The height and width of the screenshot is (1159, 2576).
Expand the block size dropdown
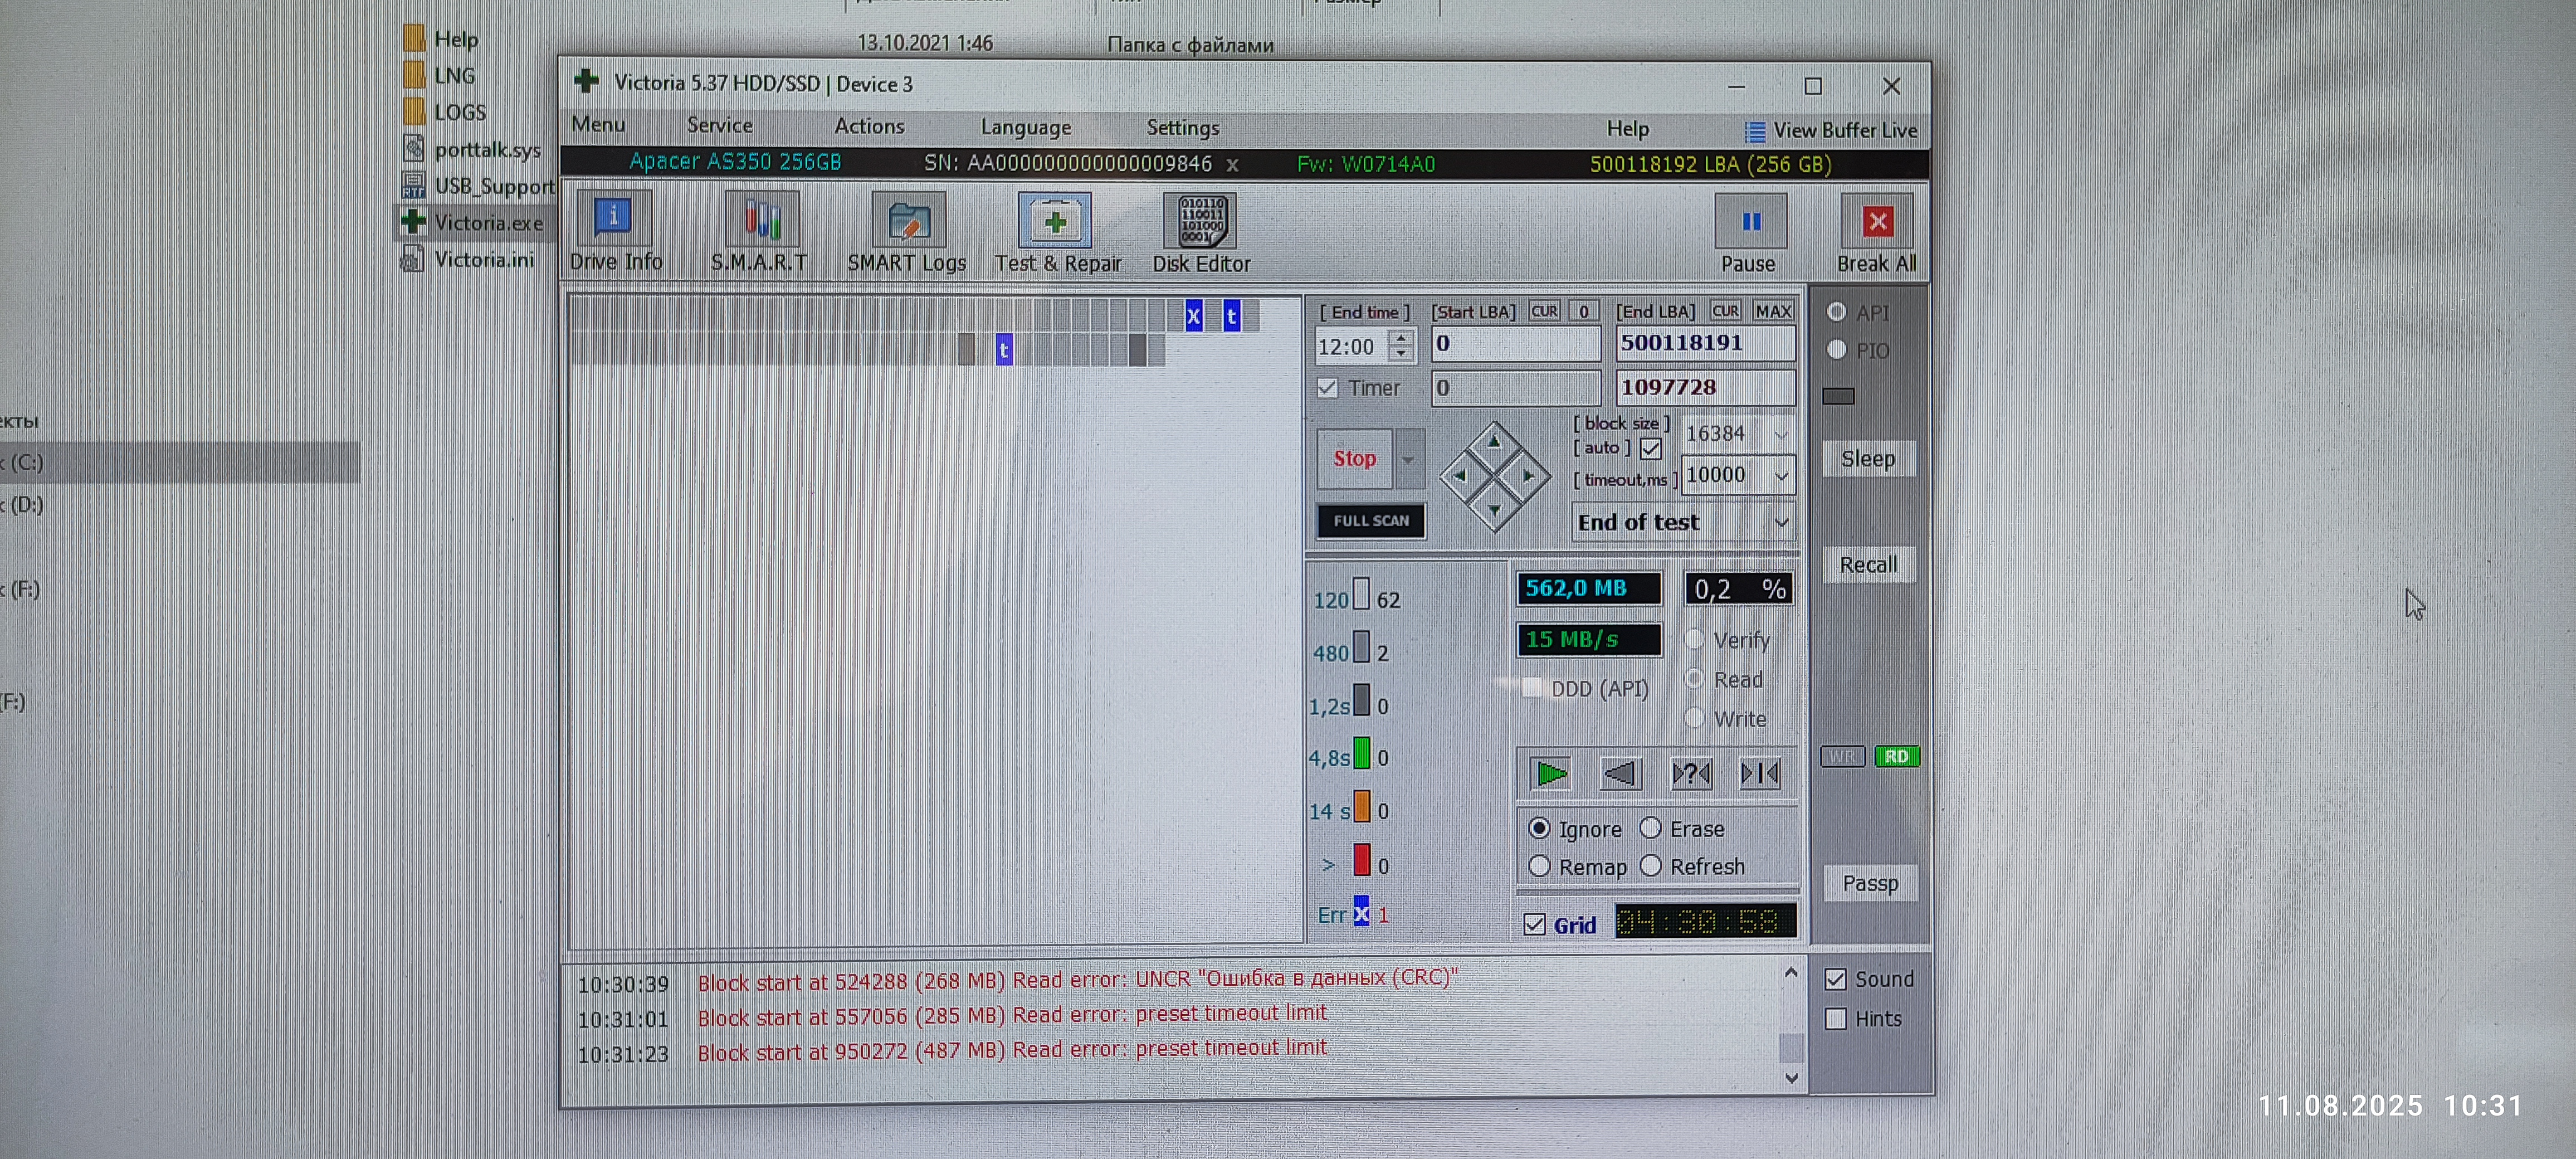pyautogui.click(x=1780, y=434)
